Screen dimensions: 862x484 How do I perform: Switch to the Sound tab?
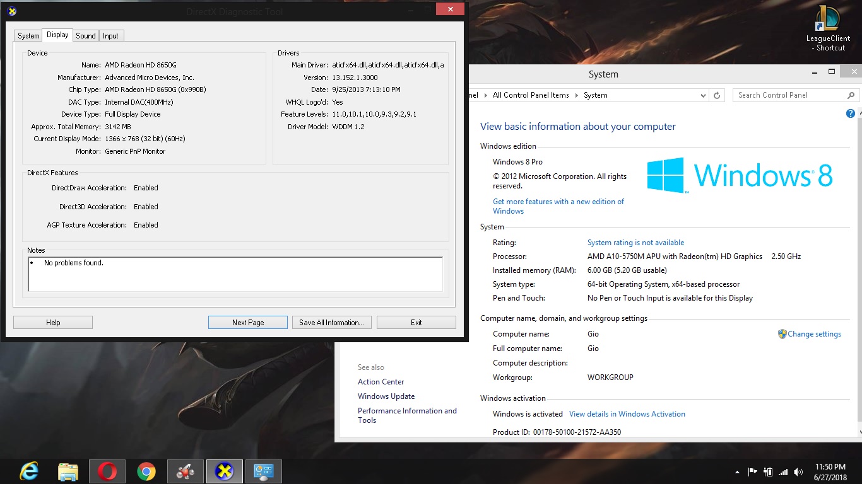tap(86, 36)
